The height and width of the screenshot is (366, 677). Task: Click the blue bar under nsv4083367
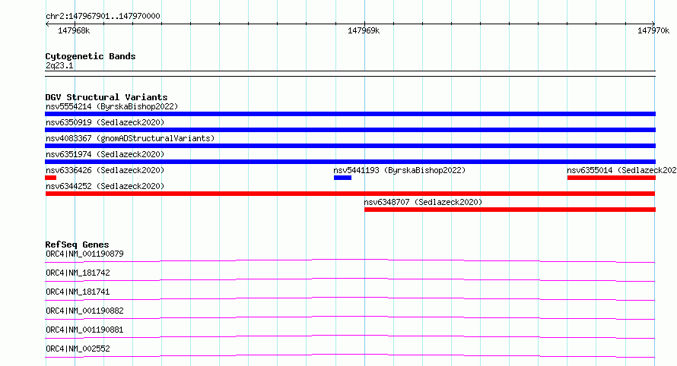click(350, 146)
